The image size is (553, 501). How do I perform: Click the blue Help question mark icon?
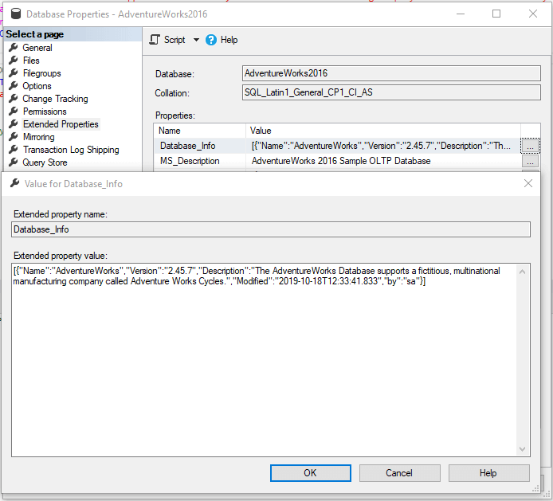(211, 40)
